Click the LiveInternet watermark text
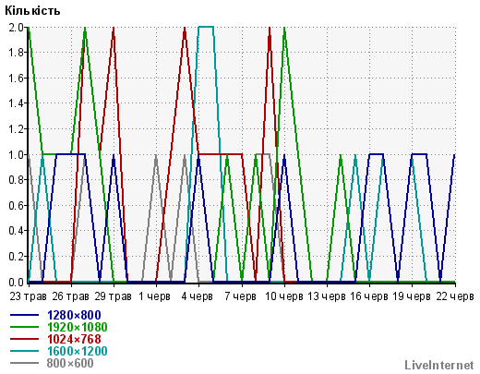Screen dimensions: 480x374 [x=439, y=365]
